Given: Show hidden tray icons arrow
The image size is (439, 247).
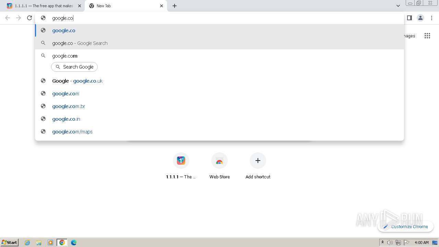Looking at the screenshot, I should click(382, 243).
